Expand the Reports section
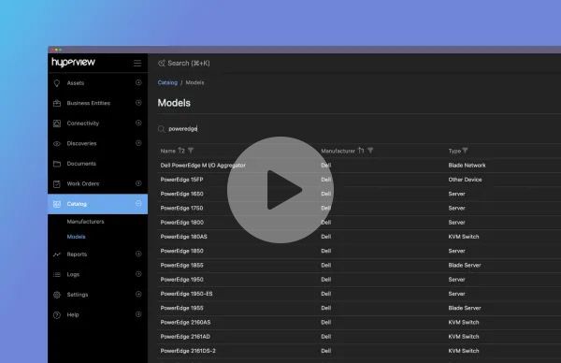Viewport: 561px width, 363px height. click(x=138, y=254)
